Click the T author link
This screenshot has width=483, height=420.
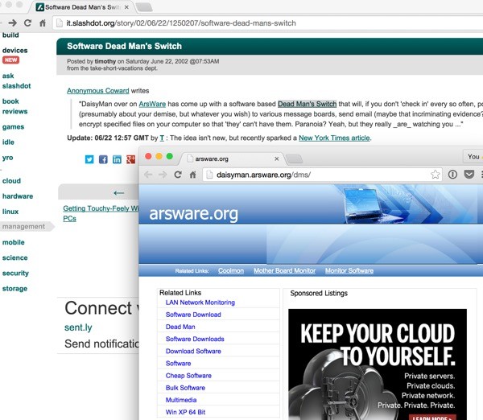[162, 138]
